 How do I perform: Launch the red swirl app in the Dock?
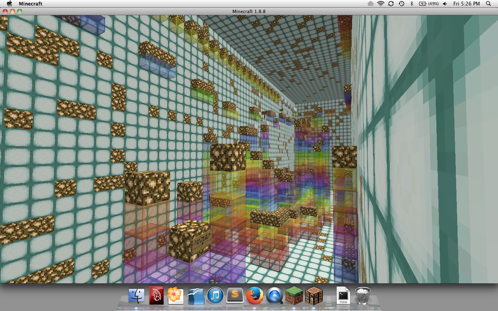point(156,296)
